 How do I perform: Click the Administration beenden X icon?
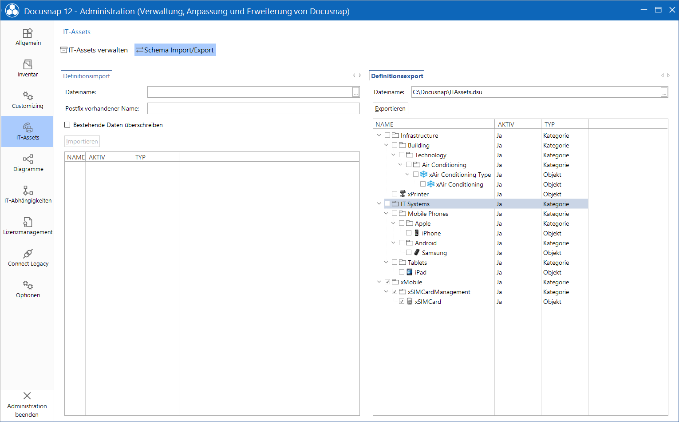[x=27, y=396]
